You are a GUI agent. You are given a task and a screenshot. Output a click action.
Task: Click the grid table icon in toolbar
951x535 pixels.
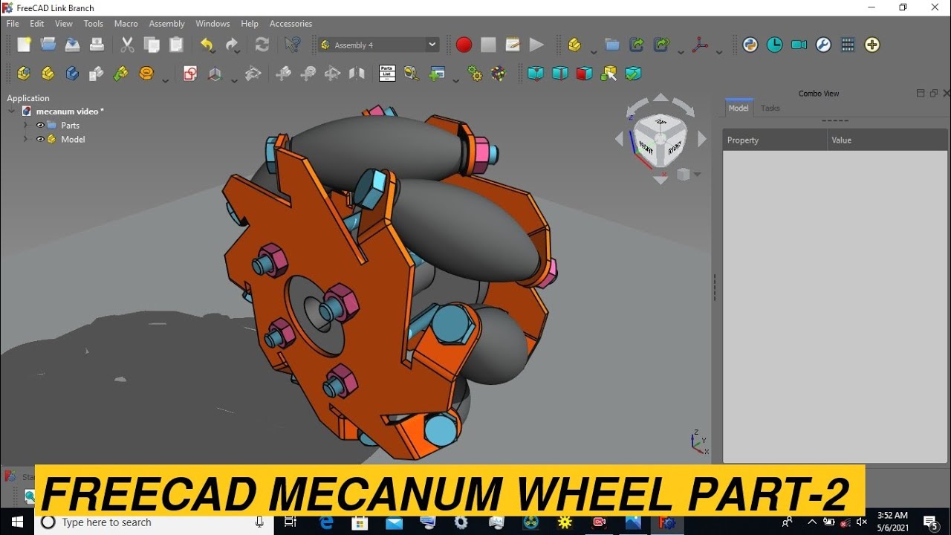coord(848,45)
